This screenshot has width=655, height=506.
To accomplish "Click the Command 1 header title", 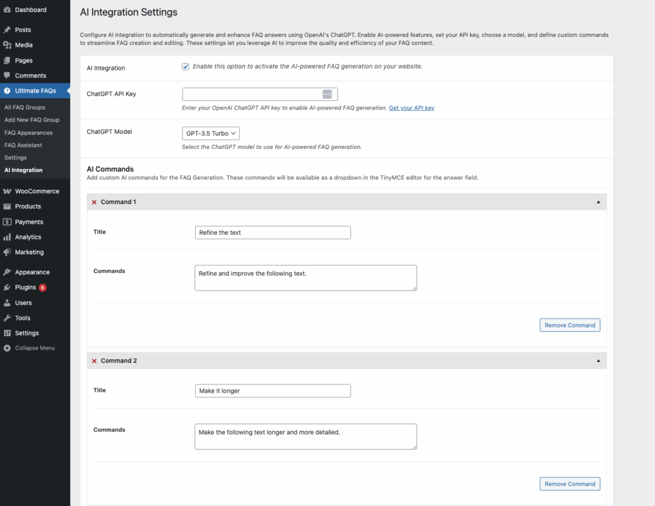I will coord(118,202).
